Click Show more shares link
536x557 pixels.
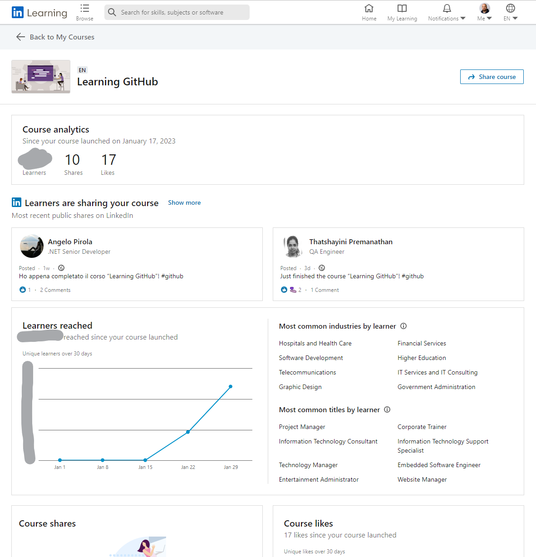(x=184, y=203)
